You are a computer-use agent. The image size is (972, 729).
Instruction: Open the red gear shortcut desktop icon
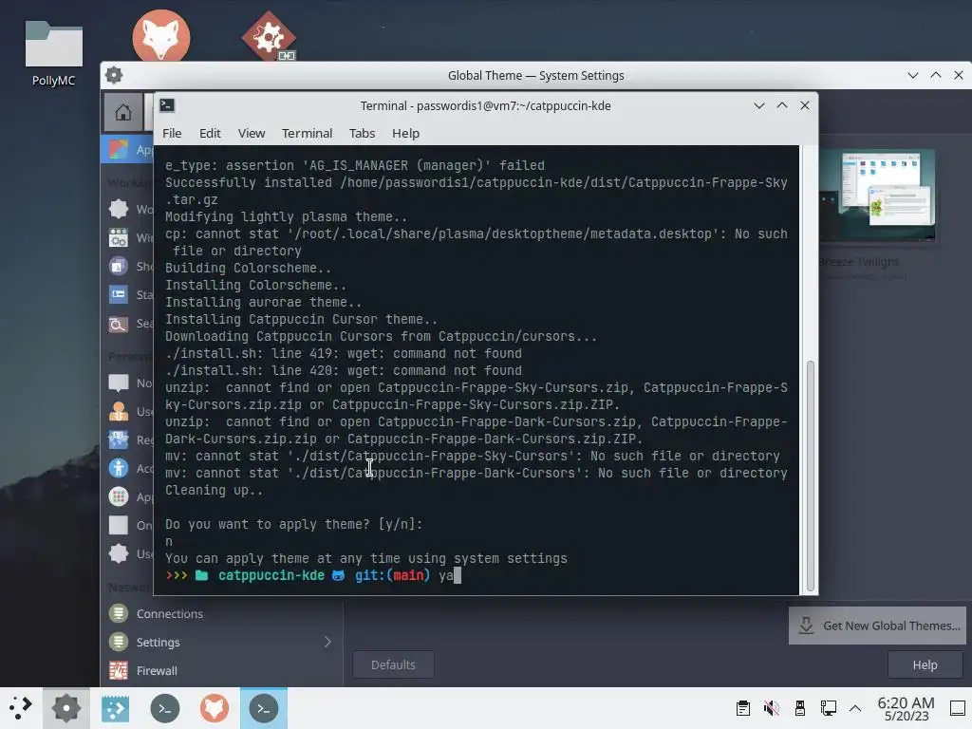(x=269, y=36)
